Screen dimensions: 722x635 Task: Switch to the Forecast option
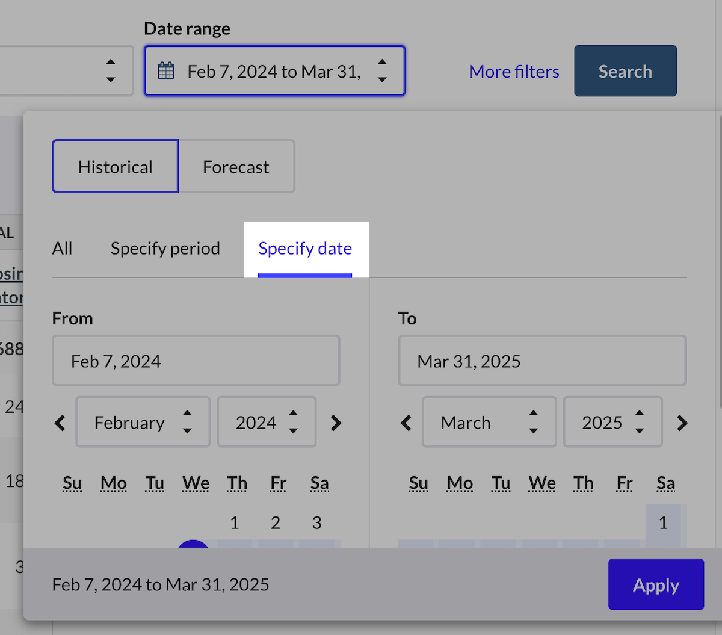coord(236,167)
